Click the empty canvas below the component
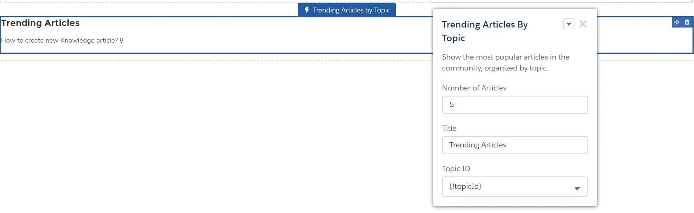 click(215, 136)
